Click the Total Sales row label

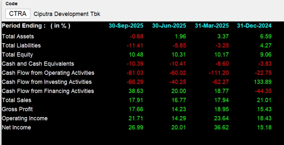click(x=16, y=100)
